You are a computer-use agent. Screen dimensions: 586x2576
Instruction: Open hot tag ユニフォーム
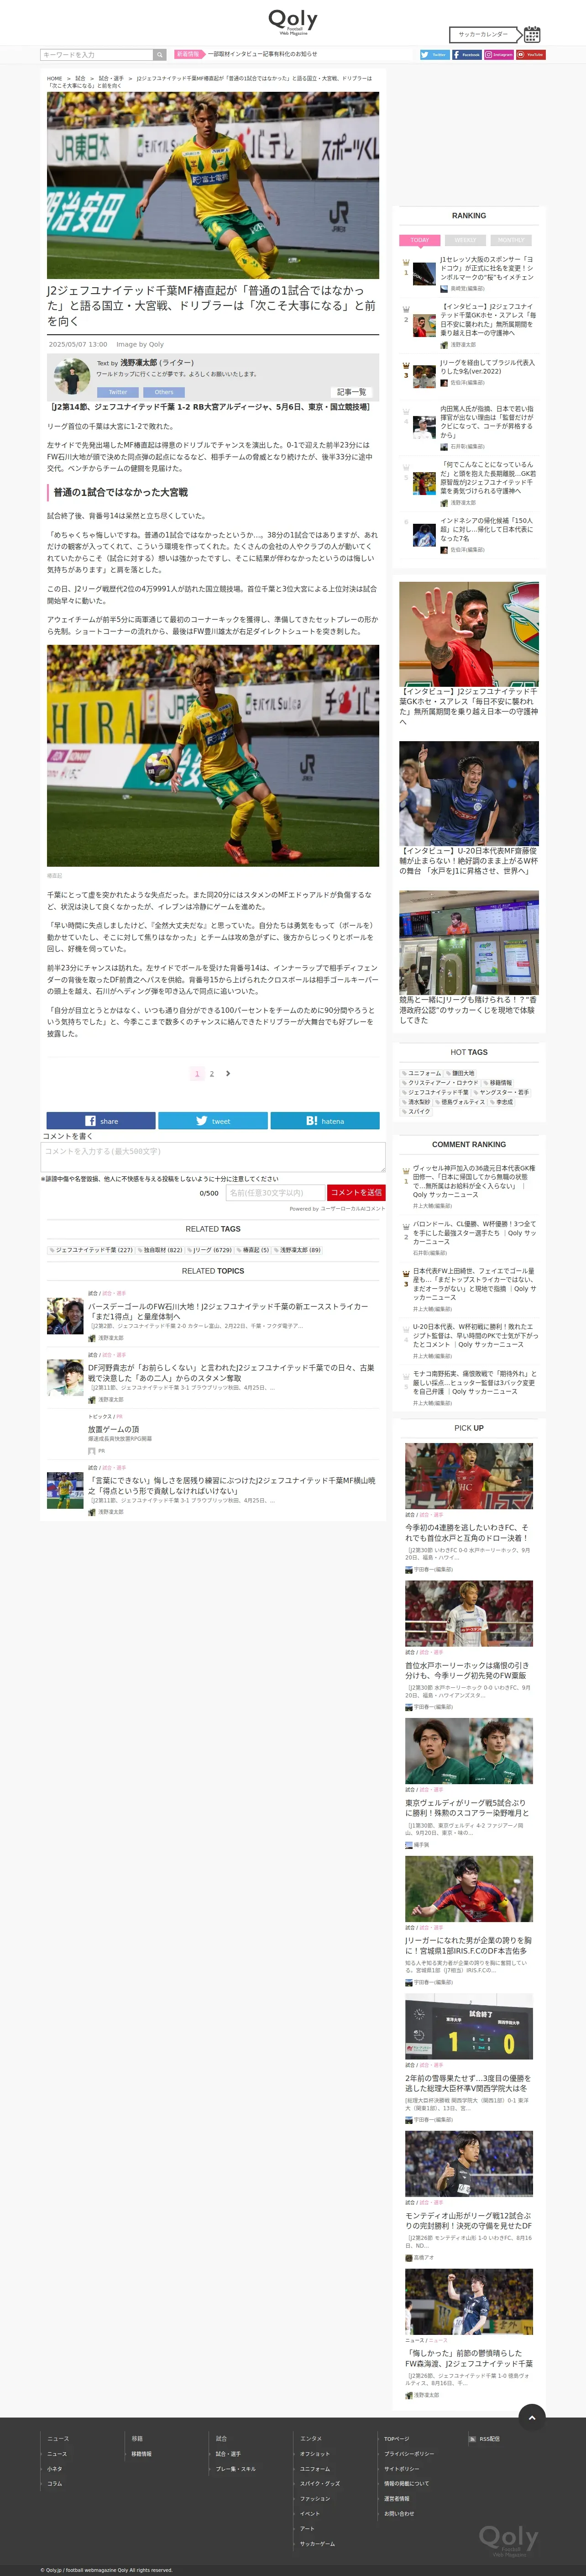point(422,1073)
